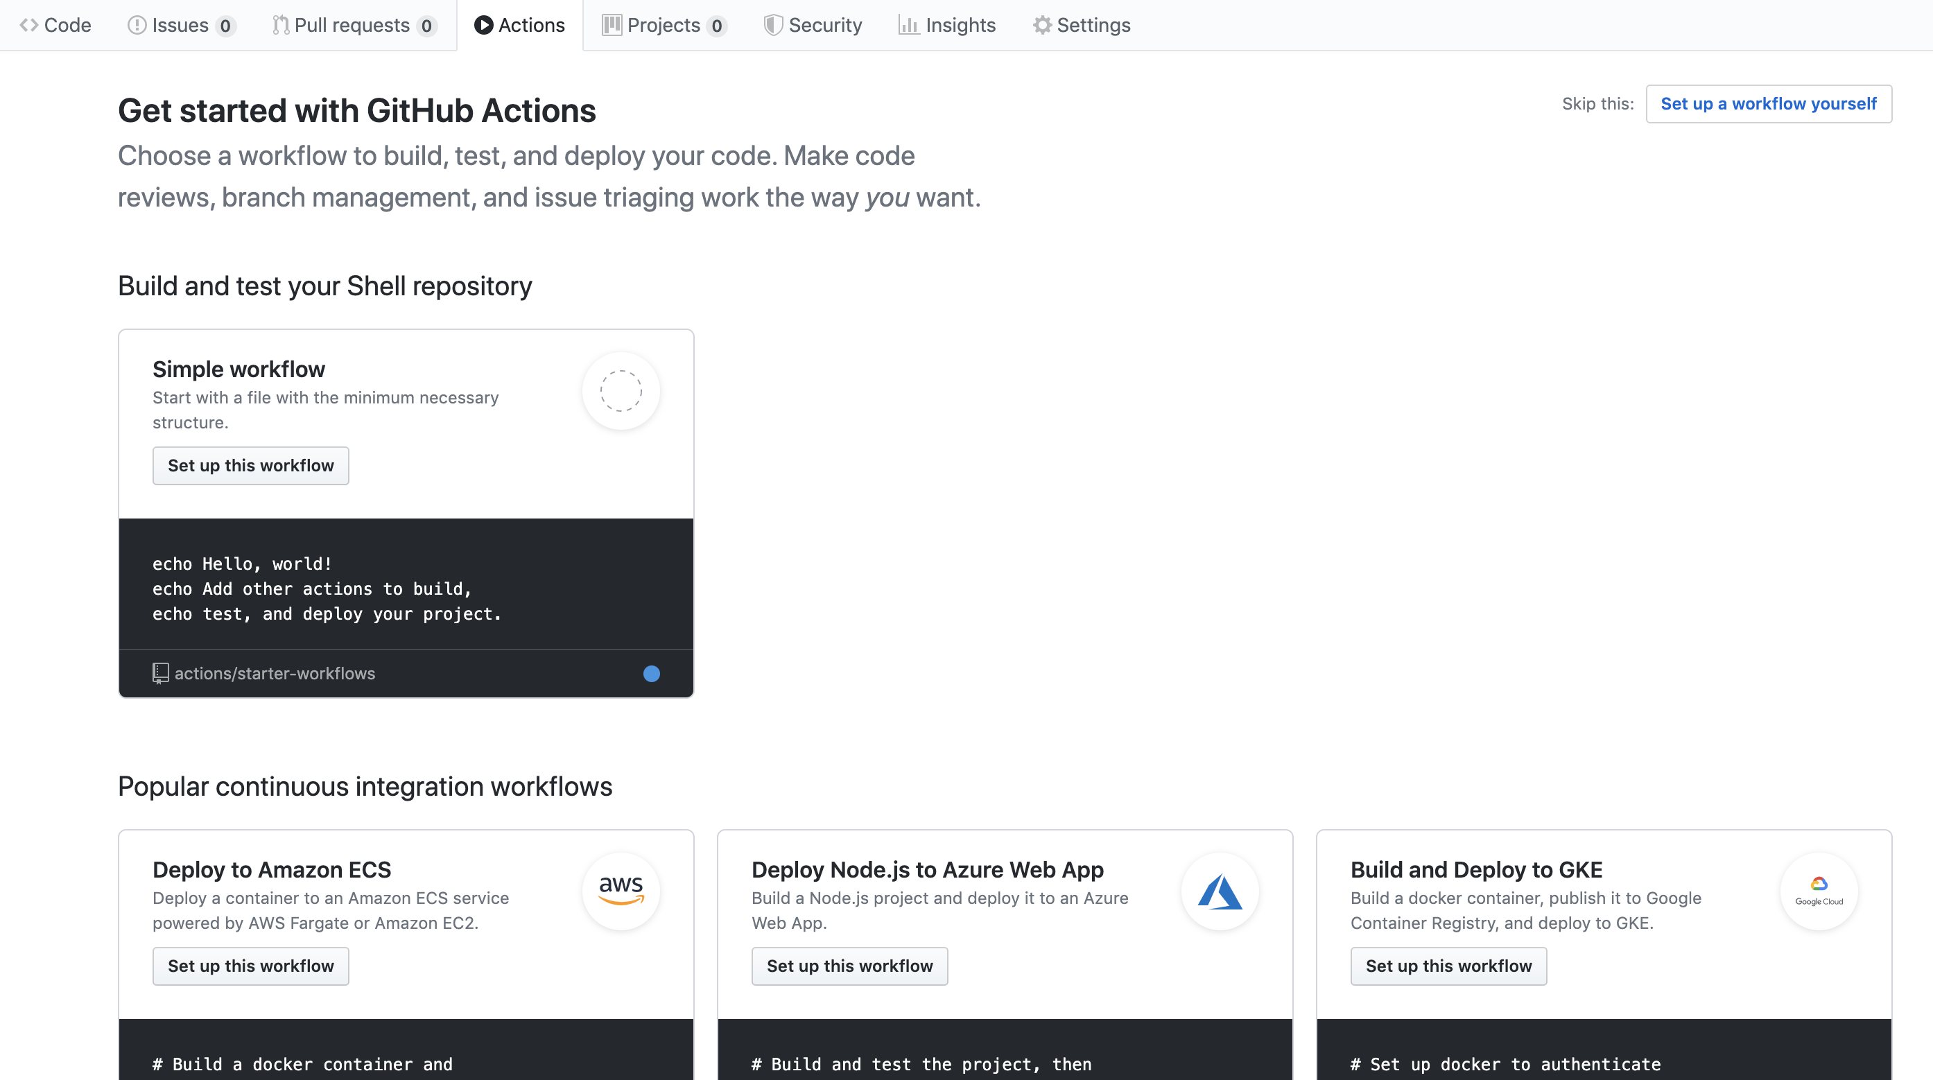This screenshot has width=1933, height=1080.
Task: Click the Code section icon
Action: (x=29, y=24)
